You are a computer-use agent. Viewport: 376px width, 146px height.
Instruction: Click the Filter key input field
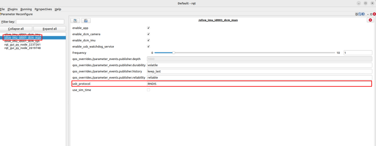tap(40, 22)
